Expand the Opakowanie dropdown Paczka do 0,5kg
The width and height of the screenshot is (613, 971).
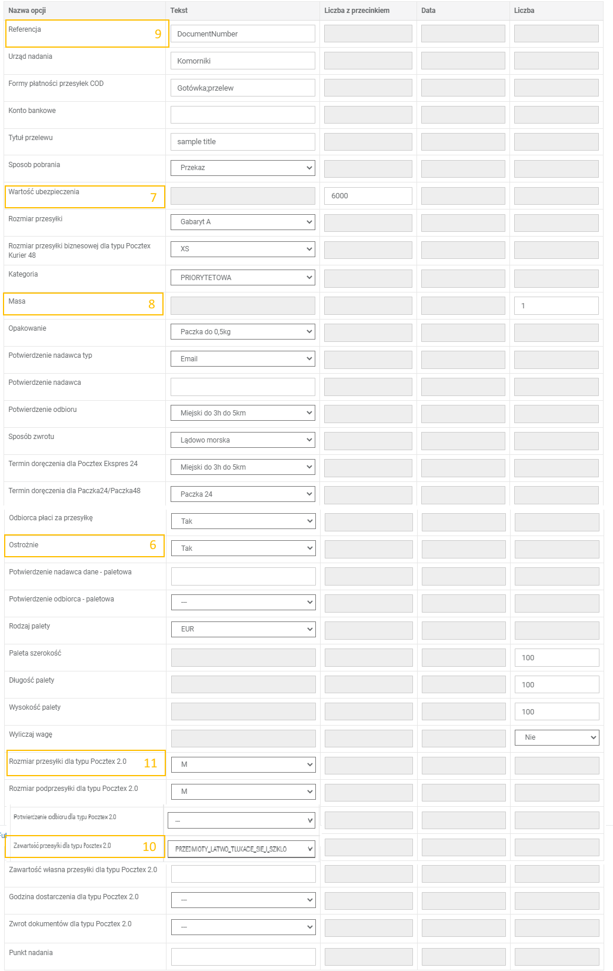pos(242,332)
